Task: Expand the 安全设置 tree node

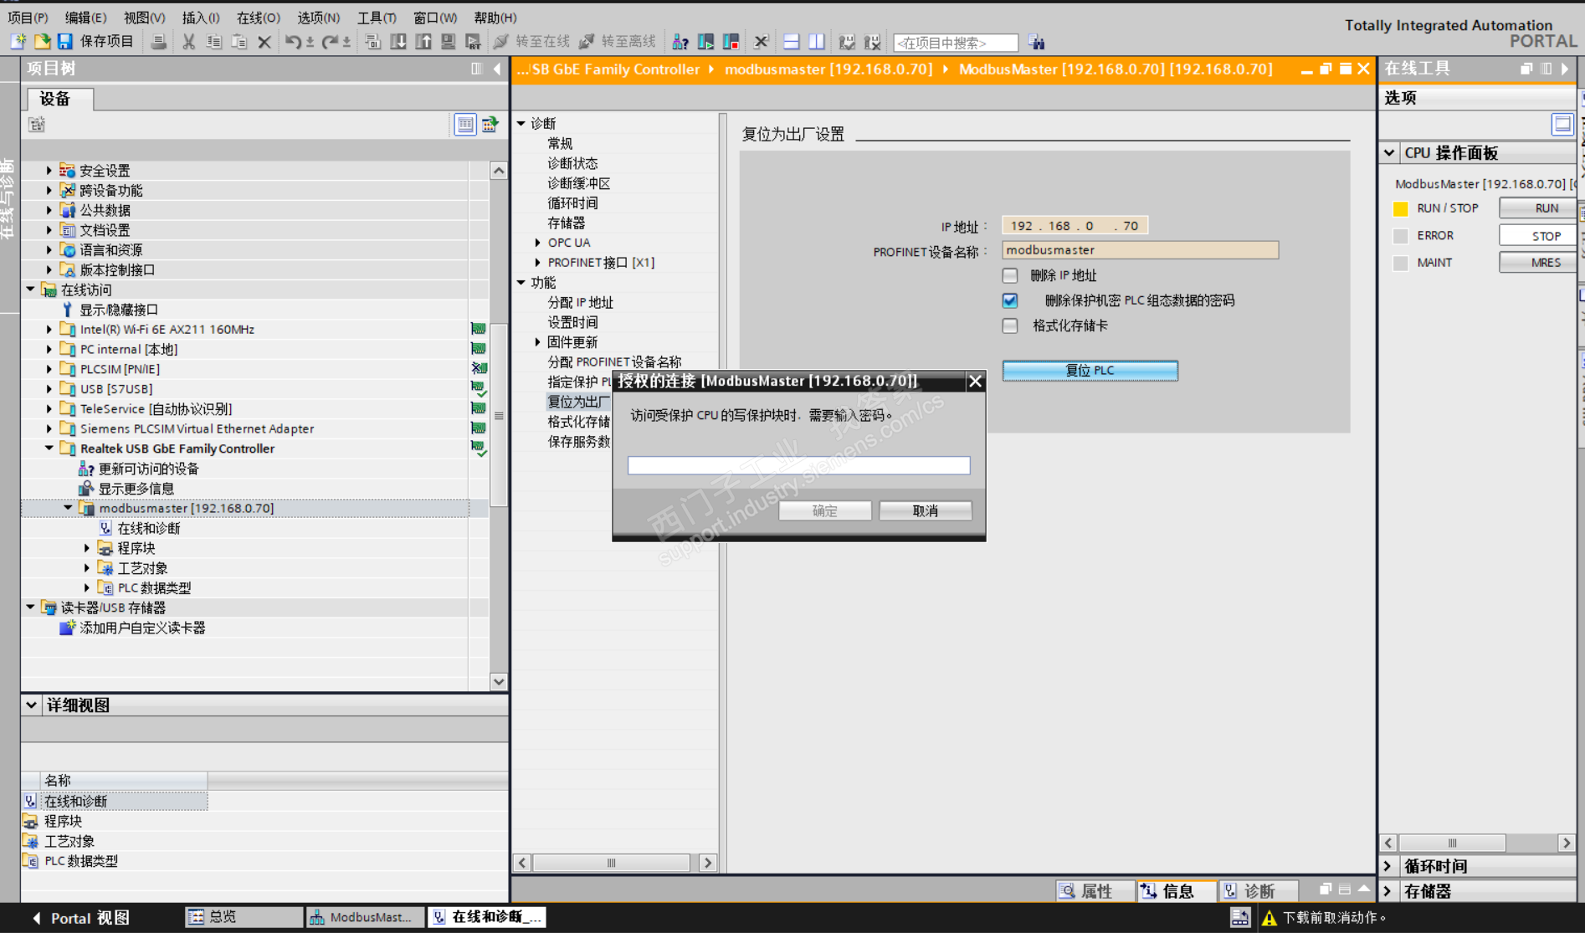Action: [x=49, y=170]
